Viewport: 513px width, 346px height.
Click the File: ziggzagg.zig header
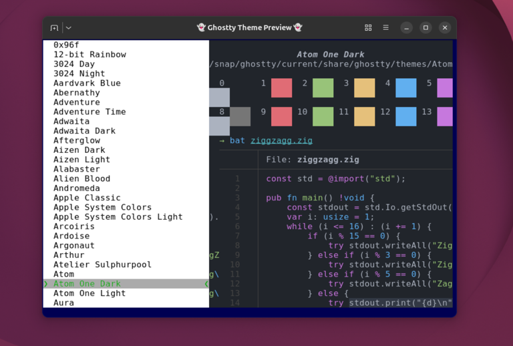pos(313,160)
